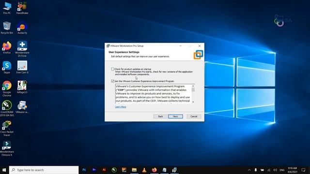Click the microphone tray icon

[x=256, y=170]
